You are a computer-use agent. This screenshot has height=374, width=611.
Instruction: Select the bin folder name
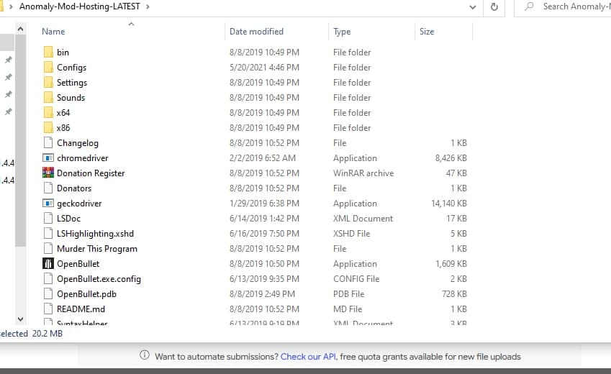click(63, 53)
